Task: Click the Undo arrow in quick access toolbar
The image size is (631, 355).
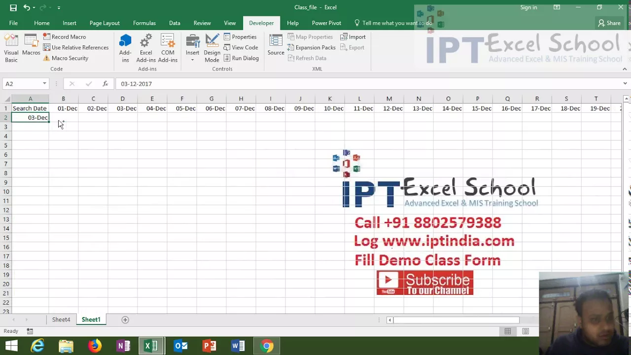Action: 27,7
